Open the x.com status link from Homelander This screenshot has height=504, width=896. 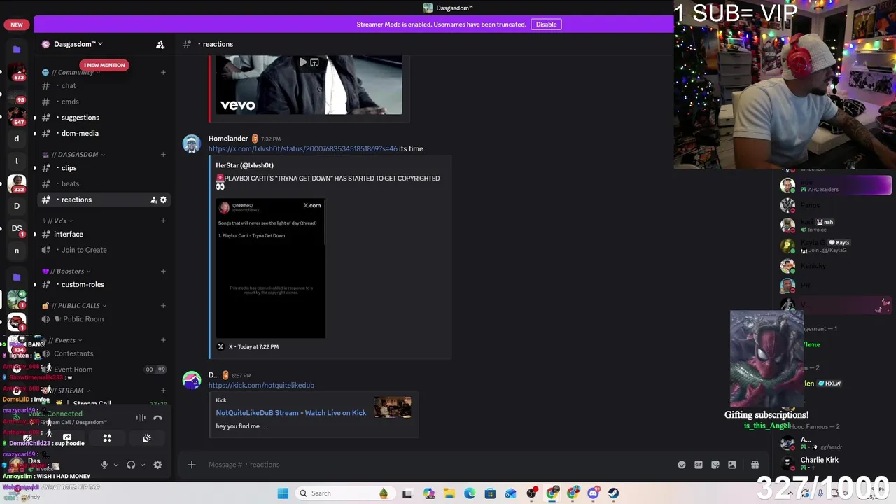(302, 148)
